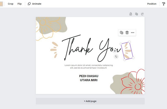167x109 pixels.
Task: Toggle the page lock icon
Action: click(131, 14)
